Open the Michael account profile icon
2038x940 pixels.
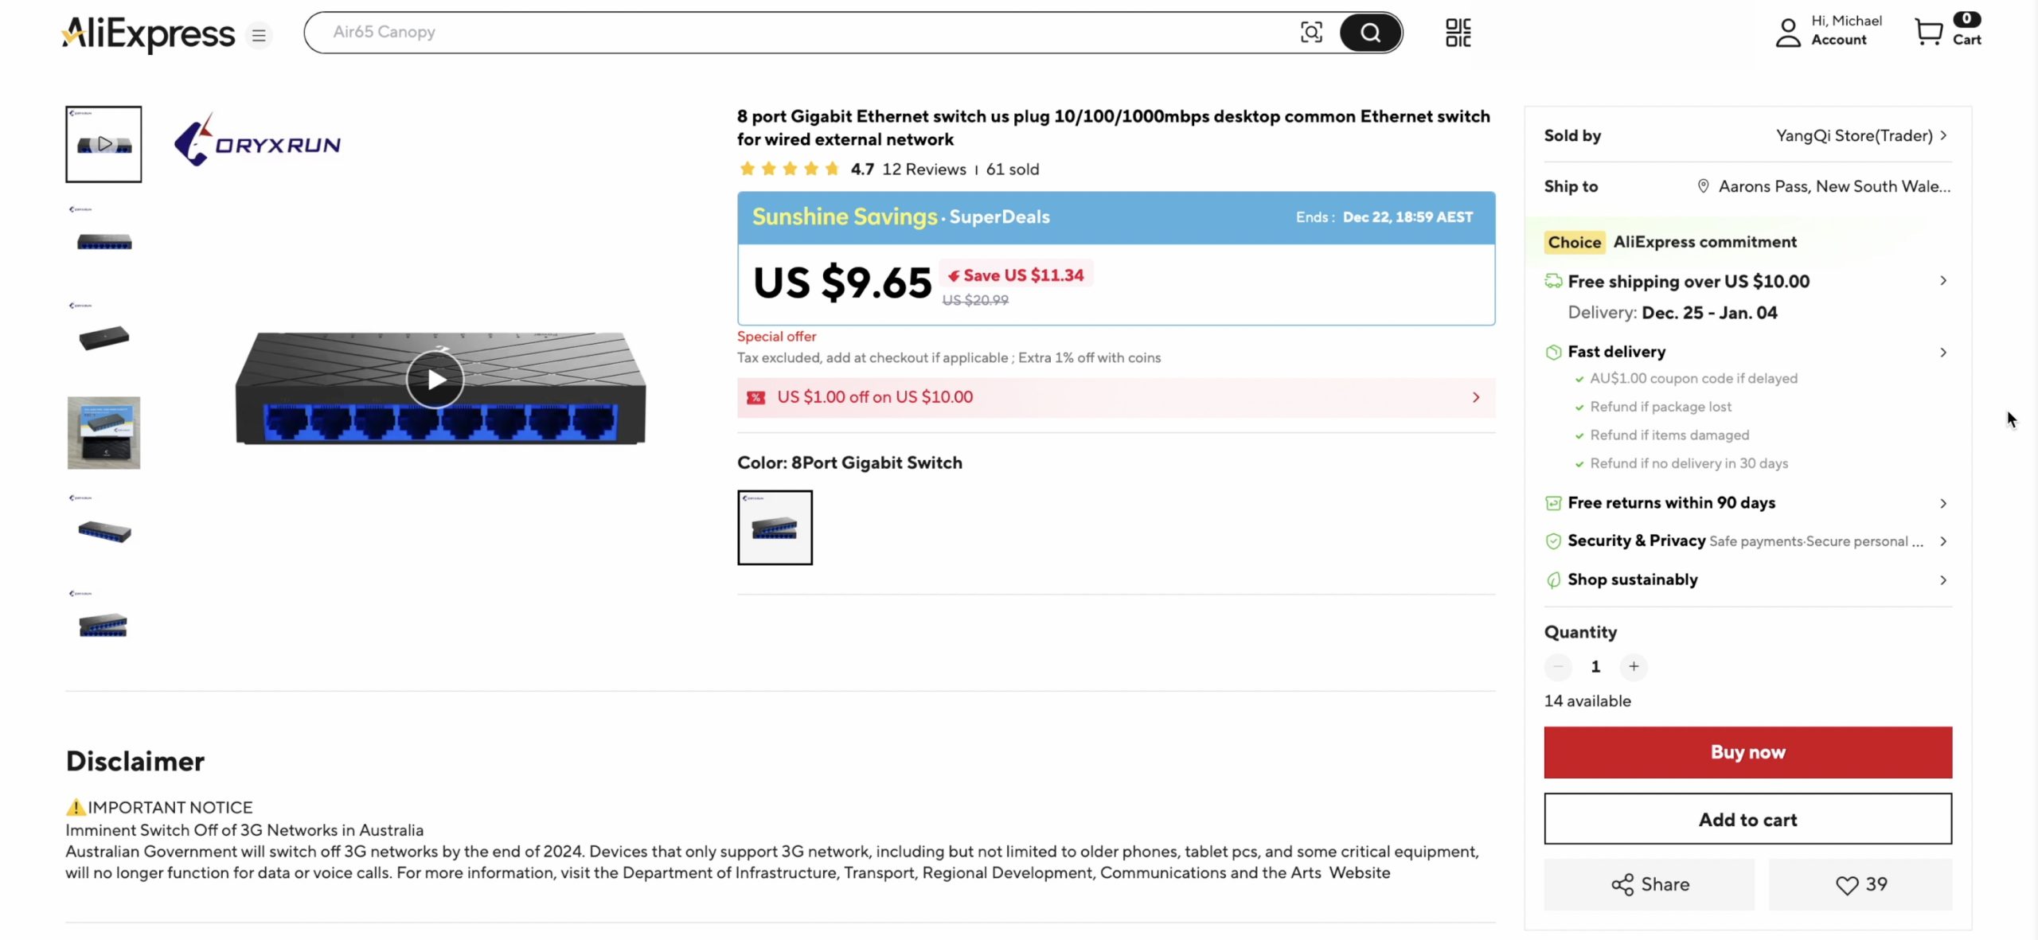click(1788, 33)
